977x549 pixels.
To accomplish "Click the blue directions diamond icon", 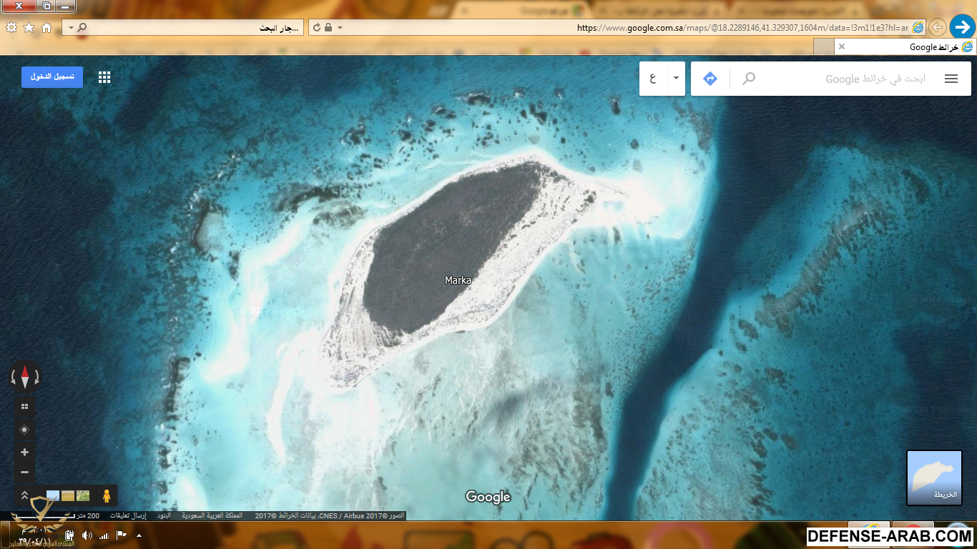I will coord(710,79).
